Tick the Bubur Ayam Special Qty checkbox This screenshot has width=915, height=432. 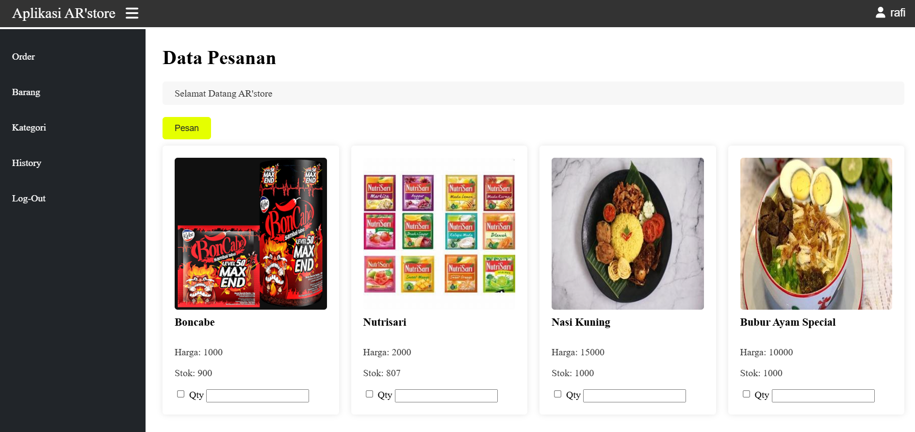click(746, 394)
